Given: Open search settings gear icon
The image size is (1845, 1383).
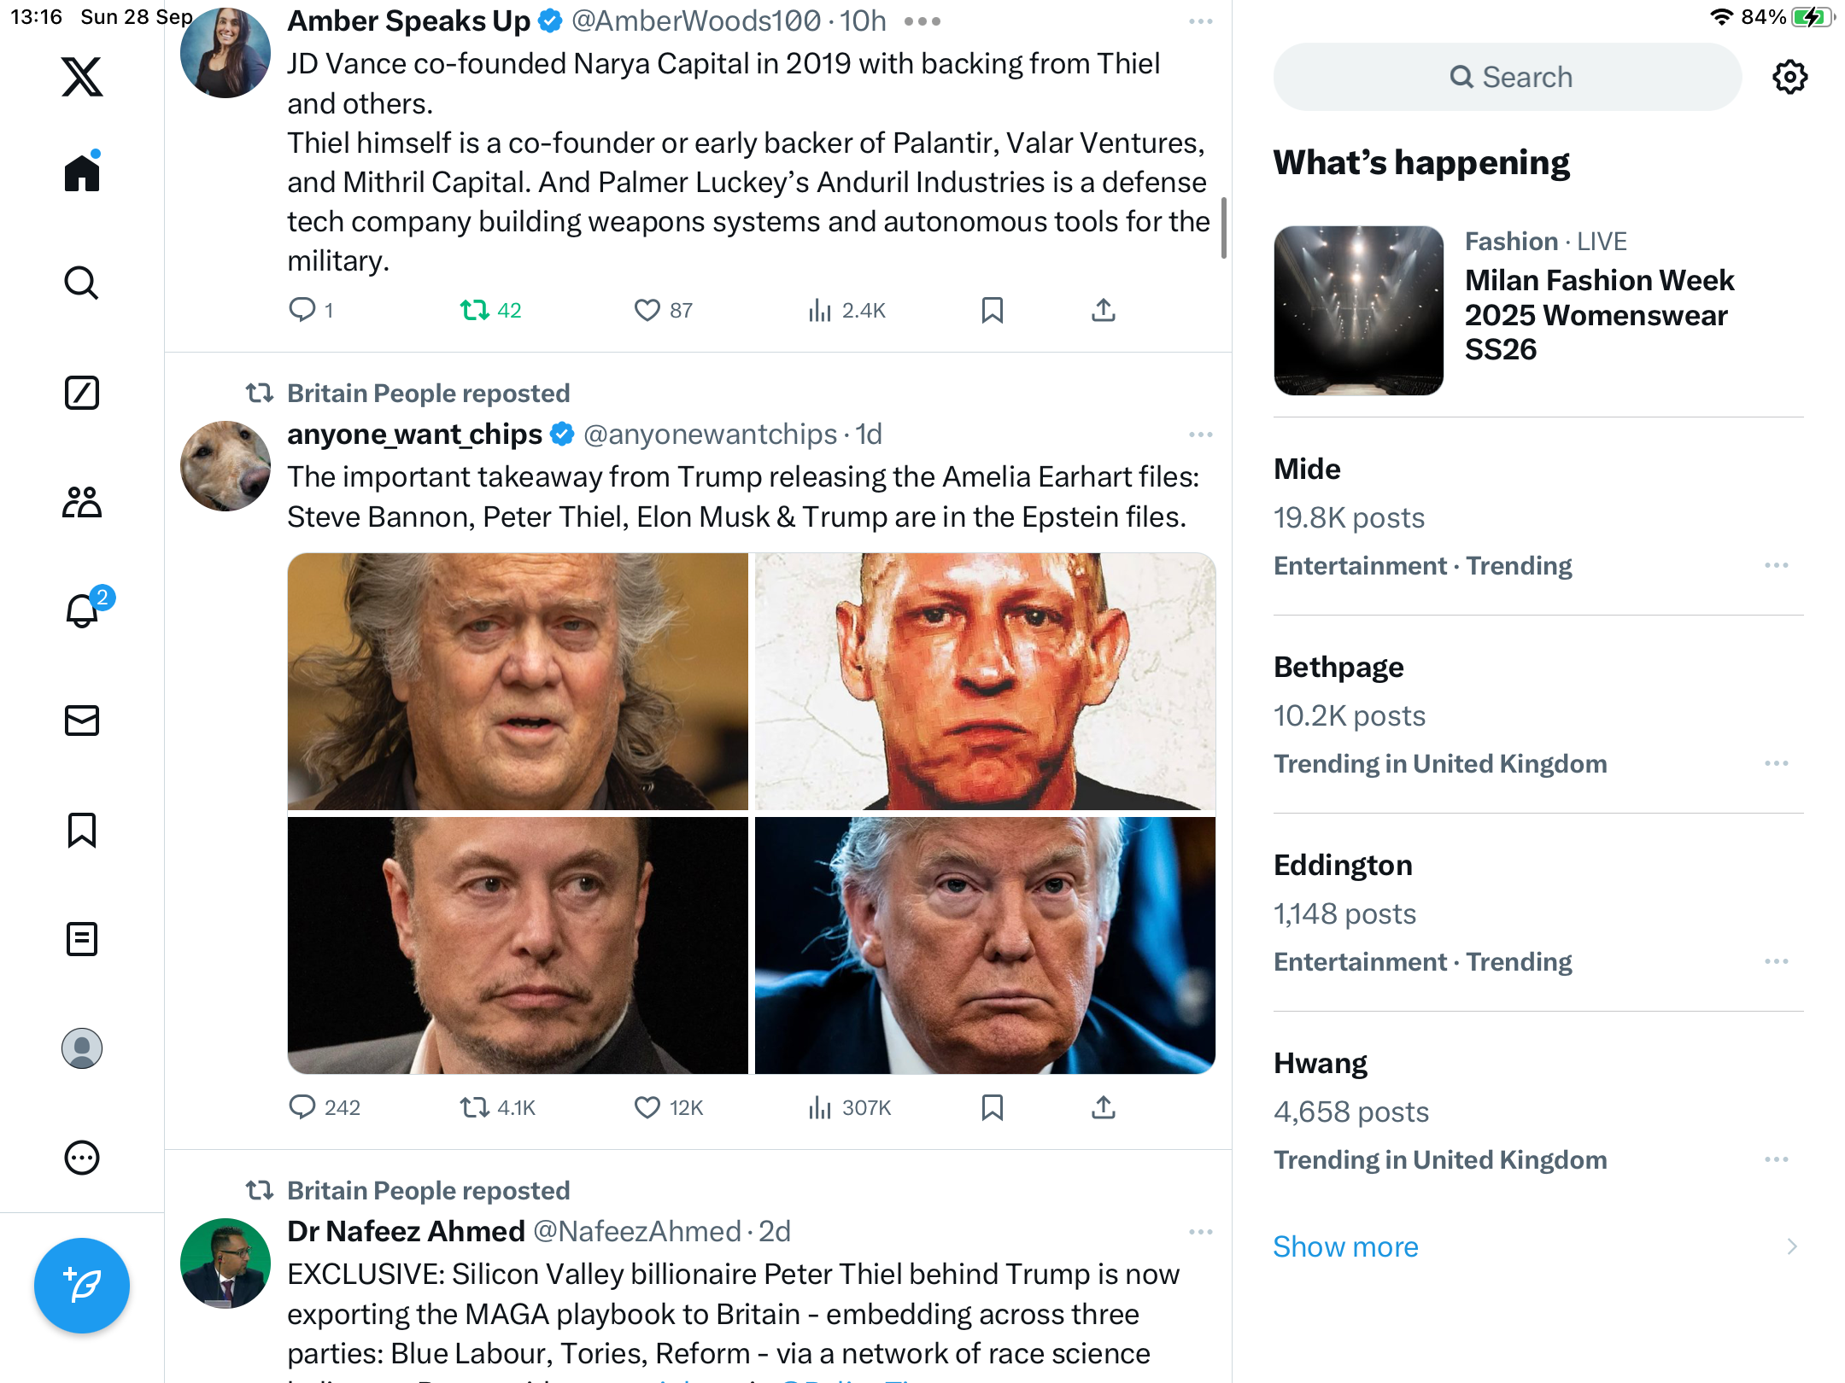Looking at the screenshot, I should click(x=1789, y=77).
